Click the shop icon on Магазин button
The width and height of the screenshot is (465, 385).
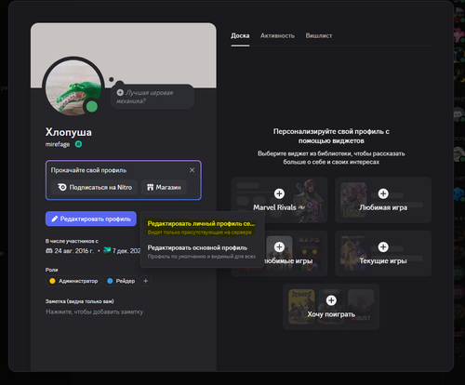150,187
